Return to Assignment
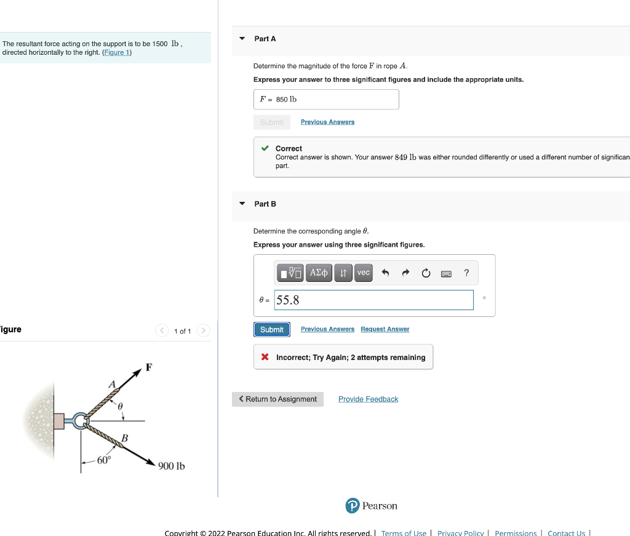The image size is (630, 536). coord(277,399)
